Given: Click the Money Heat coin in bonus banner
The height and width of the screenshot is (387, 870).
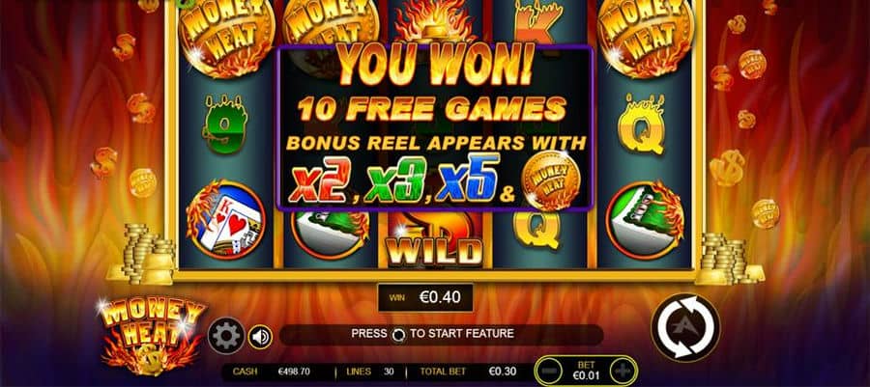Looking at the screenshot, I should [552, 180].
